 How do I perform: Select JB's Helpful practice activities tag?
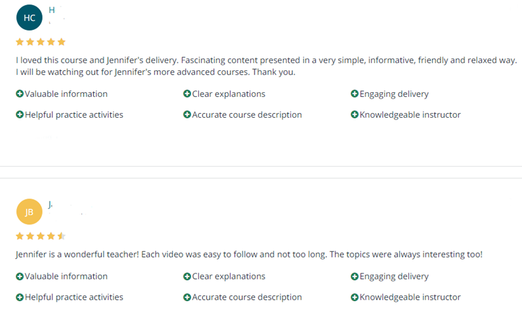[70, 297]
